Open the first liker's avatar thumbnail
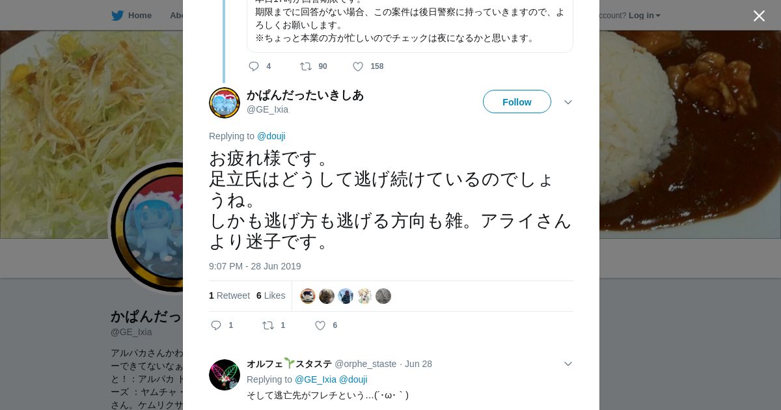Viewport: 781px width, 410px height. point(308,296)
